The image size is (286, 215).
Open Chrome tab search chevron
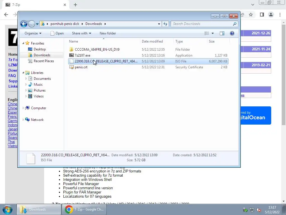tap(252, 5)
